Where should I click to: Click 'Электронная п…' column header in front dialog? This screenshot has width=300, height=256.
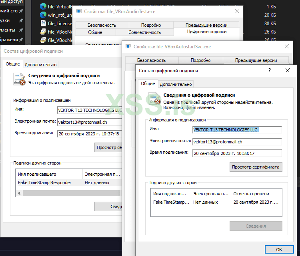pos(211,194)
